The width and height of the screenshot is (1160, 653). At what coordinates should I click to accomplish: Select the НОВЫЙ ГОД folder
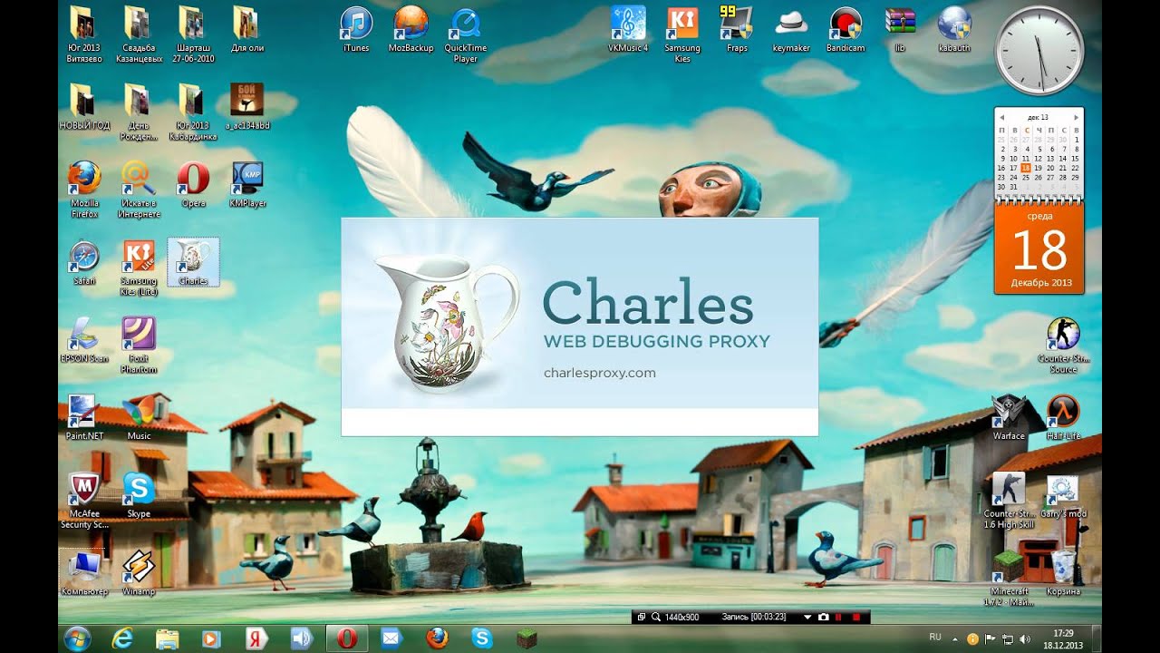click(x=84, y=107)
